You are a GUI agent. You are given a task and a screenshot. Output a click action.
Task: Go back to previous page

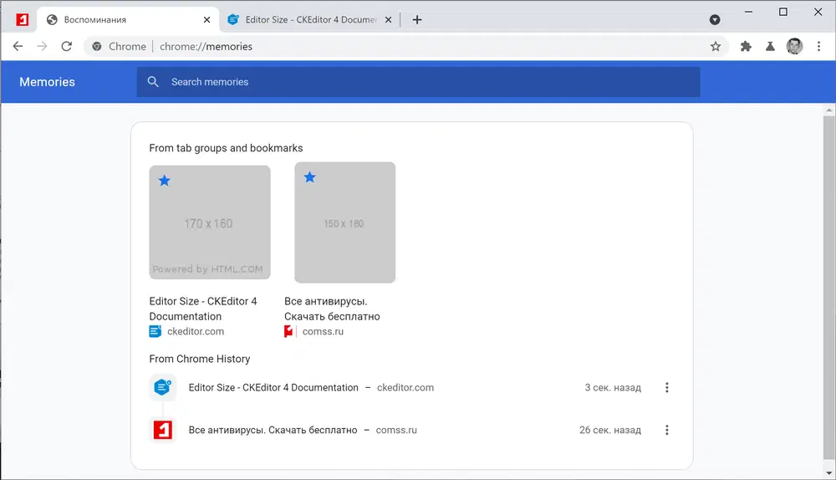18,46
